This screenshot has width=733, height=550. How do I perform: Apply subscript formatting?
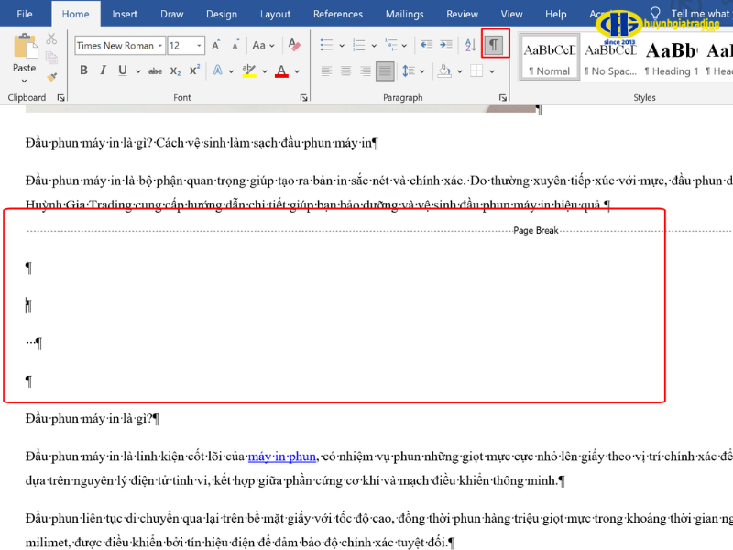pos(175,71)
